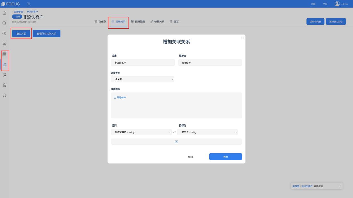
Task: Add a 筛选条件 filter condition
Action: (x=120, y=97)
